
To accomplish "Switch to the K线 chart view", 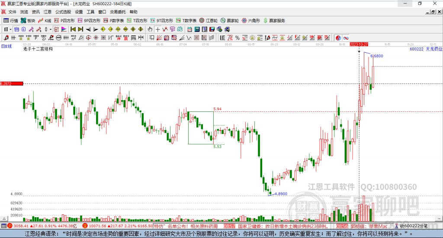I will pyautogui.click(x=45, y=21).
